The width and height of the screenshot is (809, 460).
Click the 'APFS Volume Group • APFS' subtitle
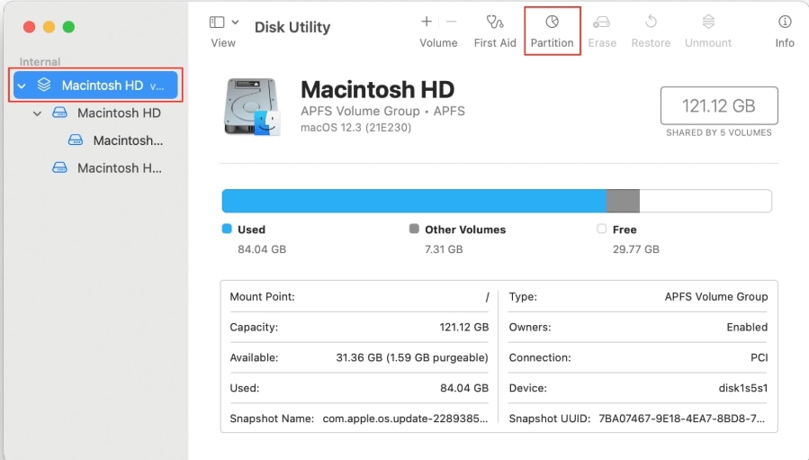pos(382,111)
